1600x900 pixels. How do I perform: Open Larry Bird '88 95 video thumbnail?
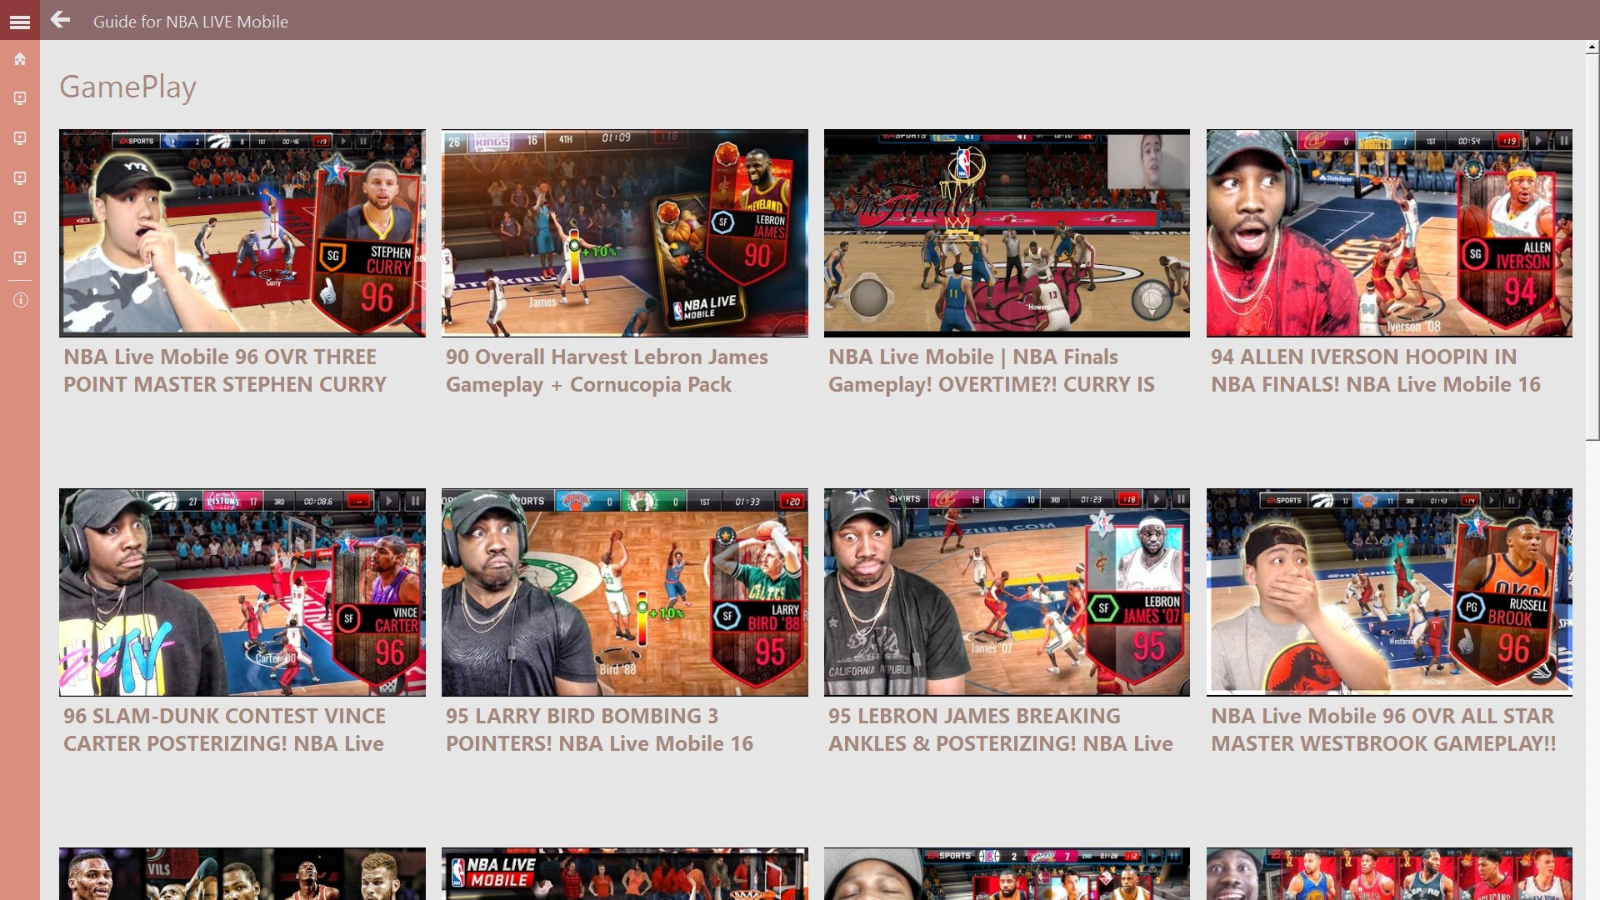click(625, 592)
